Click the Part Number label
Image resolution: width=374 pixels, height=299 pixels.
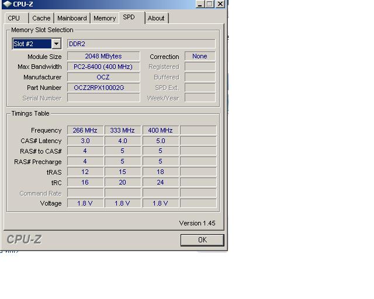click(44, 88)
